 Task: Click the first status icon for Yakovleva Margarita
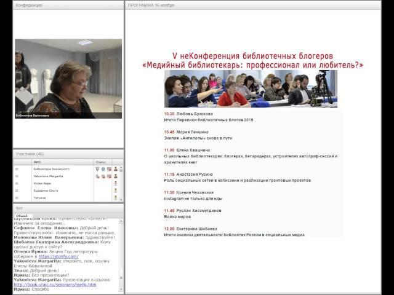97,176
